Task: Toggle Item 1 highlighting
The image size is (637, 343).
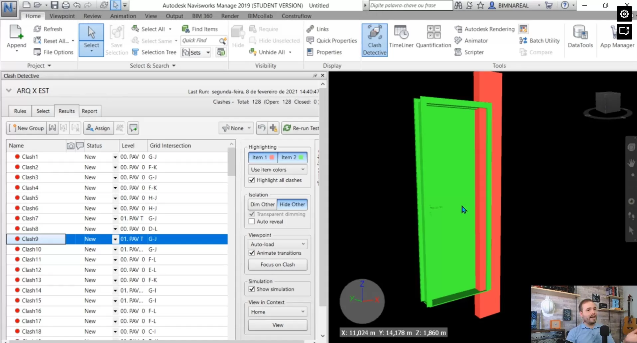Action: pos(263,157)
